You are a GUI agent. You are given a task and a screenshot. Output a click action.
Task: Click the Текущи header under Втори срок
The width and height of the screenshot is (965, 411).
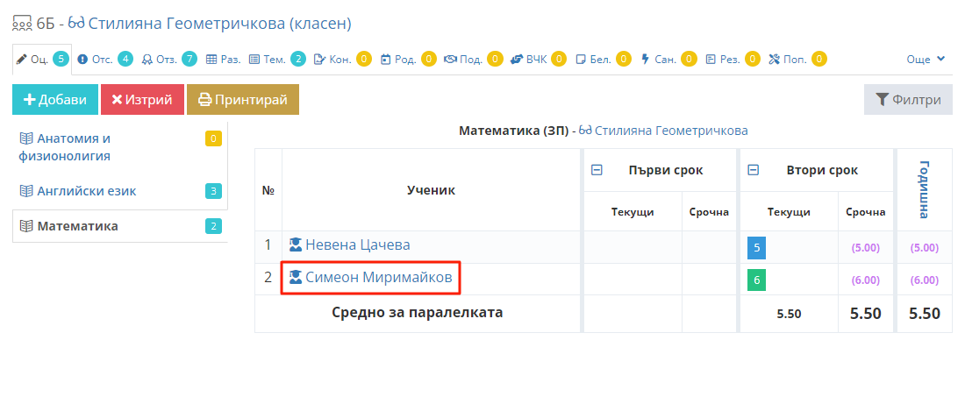pos(789,212)
